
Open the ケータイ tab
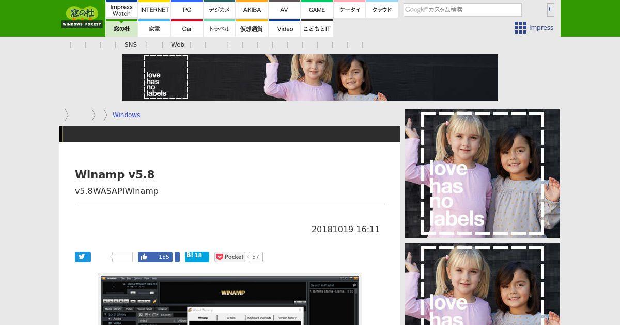350,10
